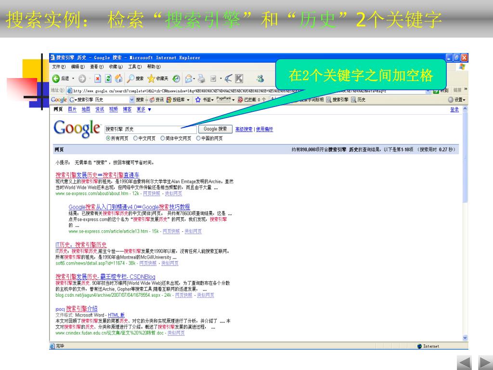Click the 资讯 news icon on Google toolbar
The height and width of the screenshot is (370, 493).
(x=153, y=100)
